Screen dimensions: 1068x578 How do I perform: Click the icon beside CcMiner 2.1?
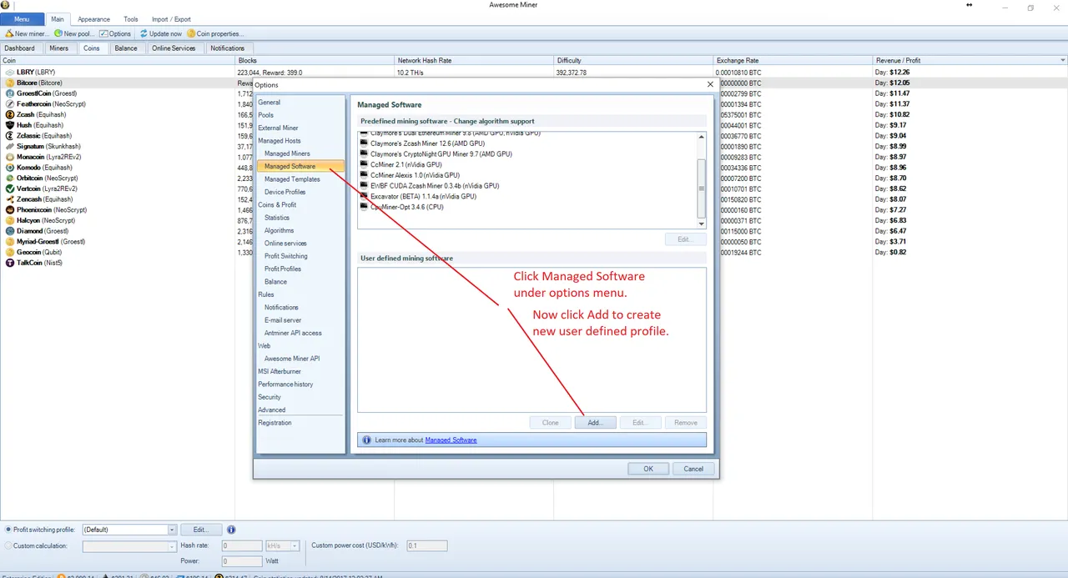364,164
